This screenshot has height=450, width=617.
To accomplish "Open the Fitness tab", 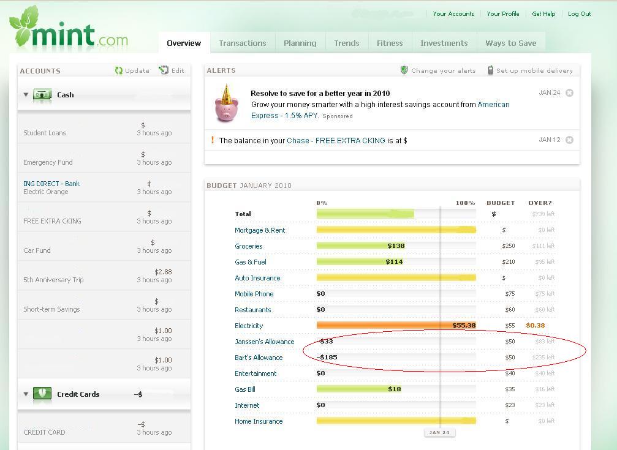I will (x=390, y=43).
